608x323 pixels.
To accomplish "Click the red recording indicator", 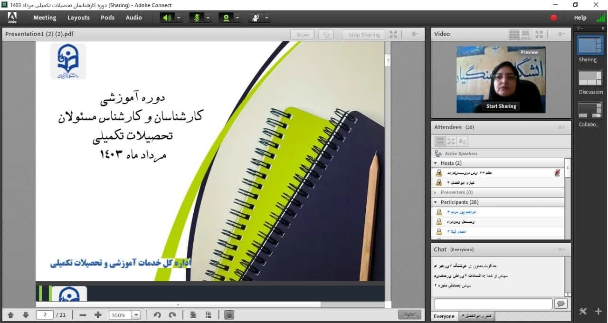I will click(x=553, y=18).
